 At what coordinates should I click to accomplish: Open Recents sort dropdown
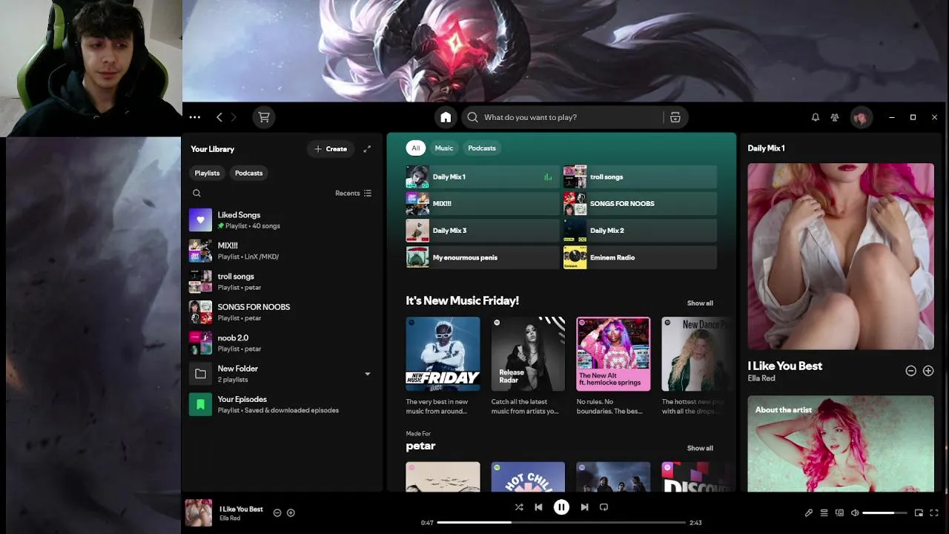pyautogui.click(x=353, y=194)
